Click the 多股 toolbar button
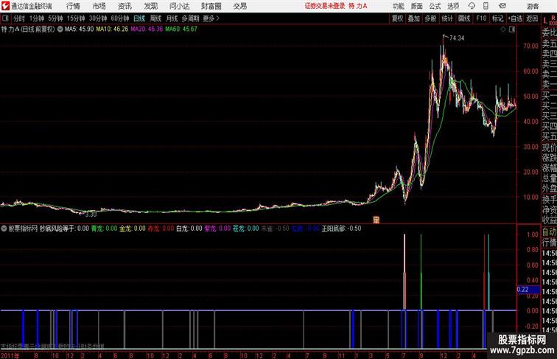The width and height of the screenshot is (557, 359). [430, 18]
